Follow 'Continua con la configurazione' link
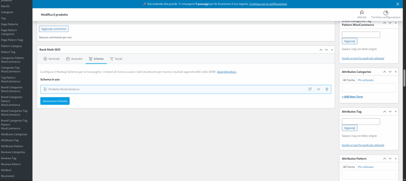406x181 pixels. click(x=268, y=4)
